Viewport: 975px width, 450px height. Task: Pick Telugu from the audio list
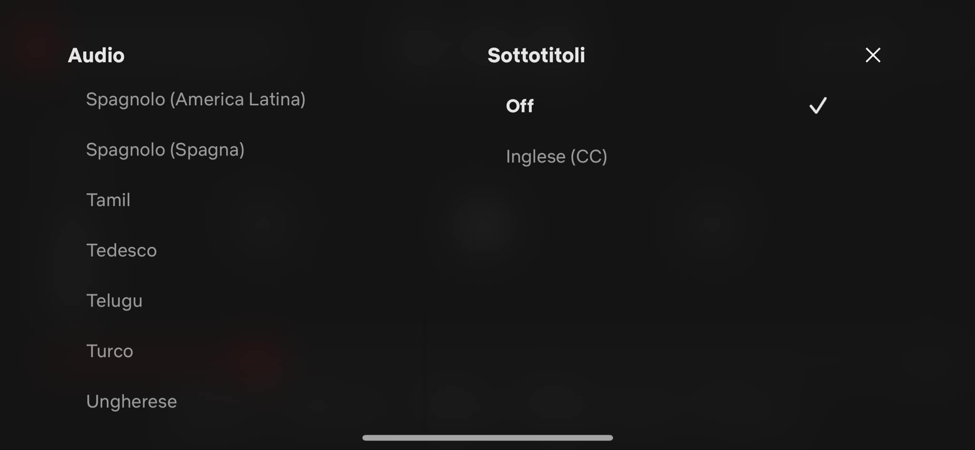pyautogui.click(x=114, y=301)
